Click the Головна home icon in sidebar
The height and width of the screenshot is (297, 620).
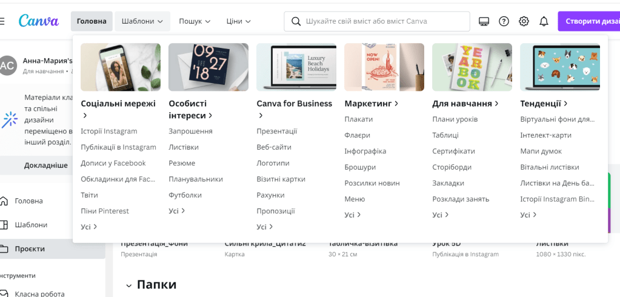pos(4,201)
